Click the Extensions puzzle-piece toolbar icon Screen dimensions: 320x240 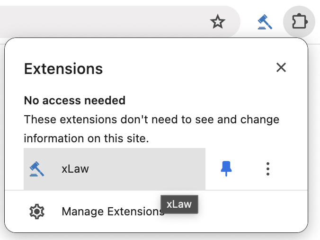[299, 21]
